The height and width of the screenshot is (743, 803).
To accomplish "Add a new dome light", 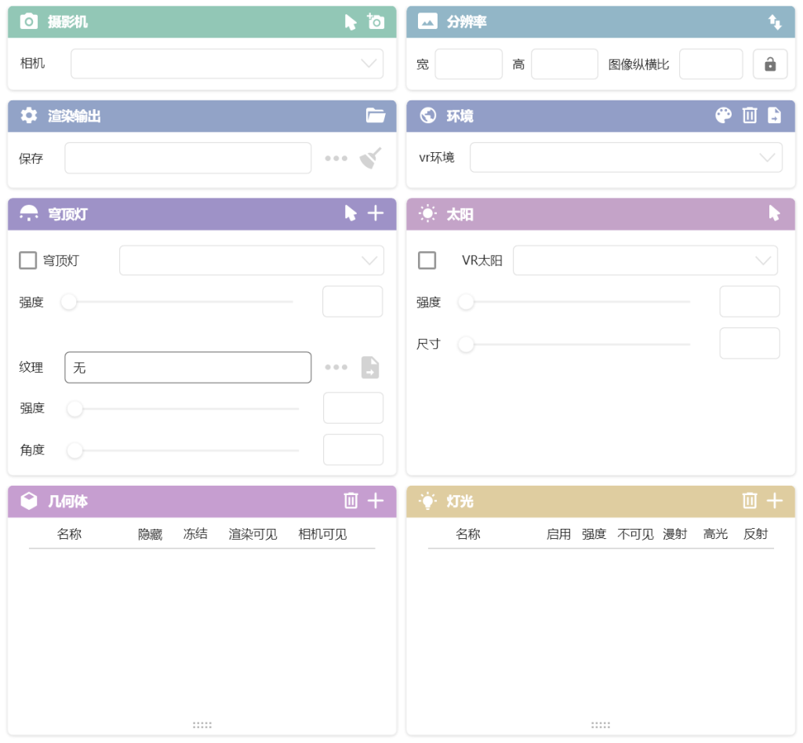I will click(x=376, y=213).
